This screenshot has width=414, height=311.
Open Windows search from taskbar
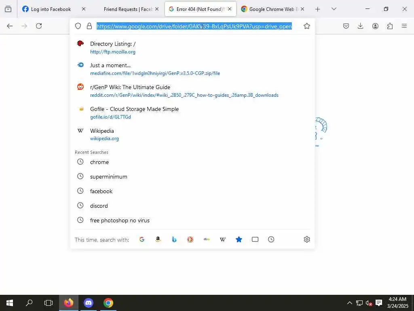click(x=29, y=303)
